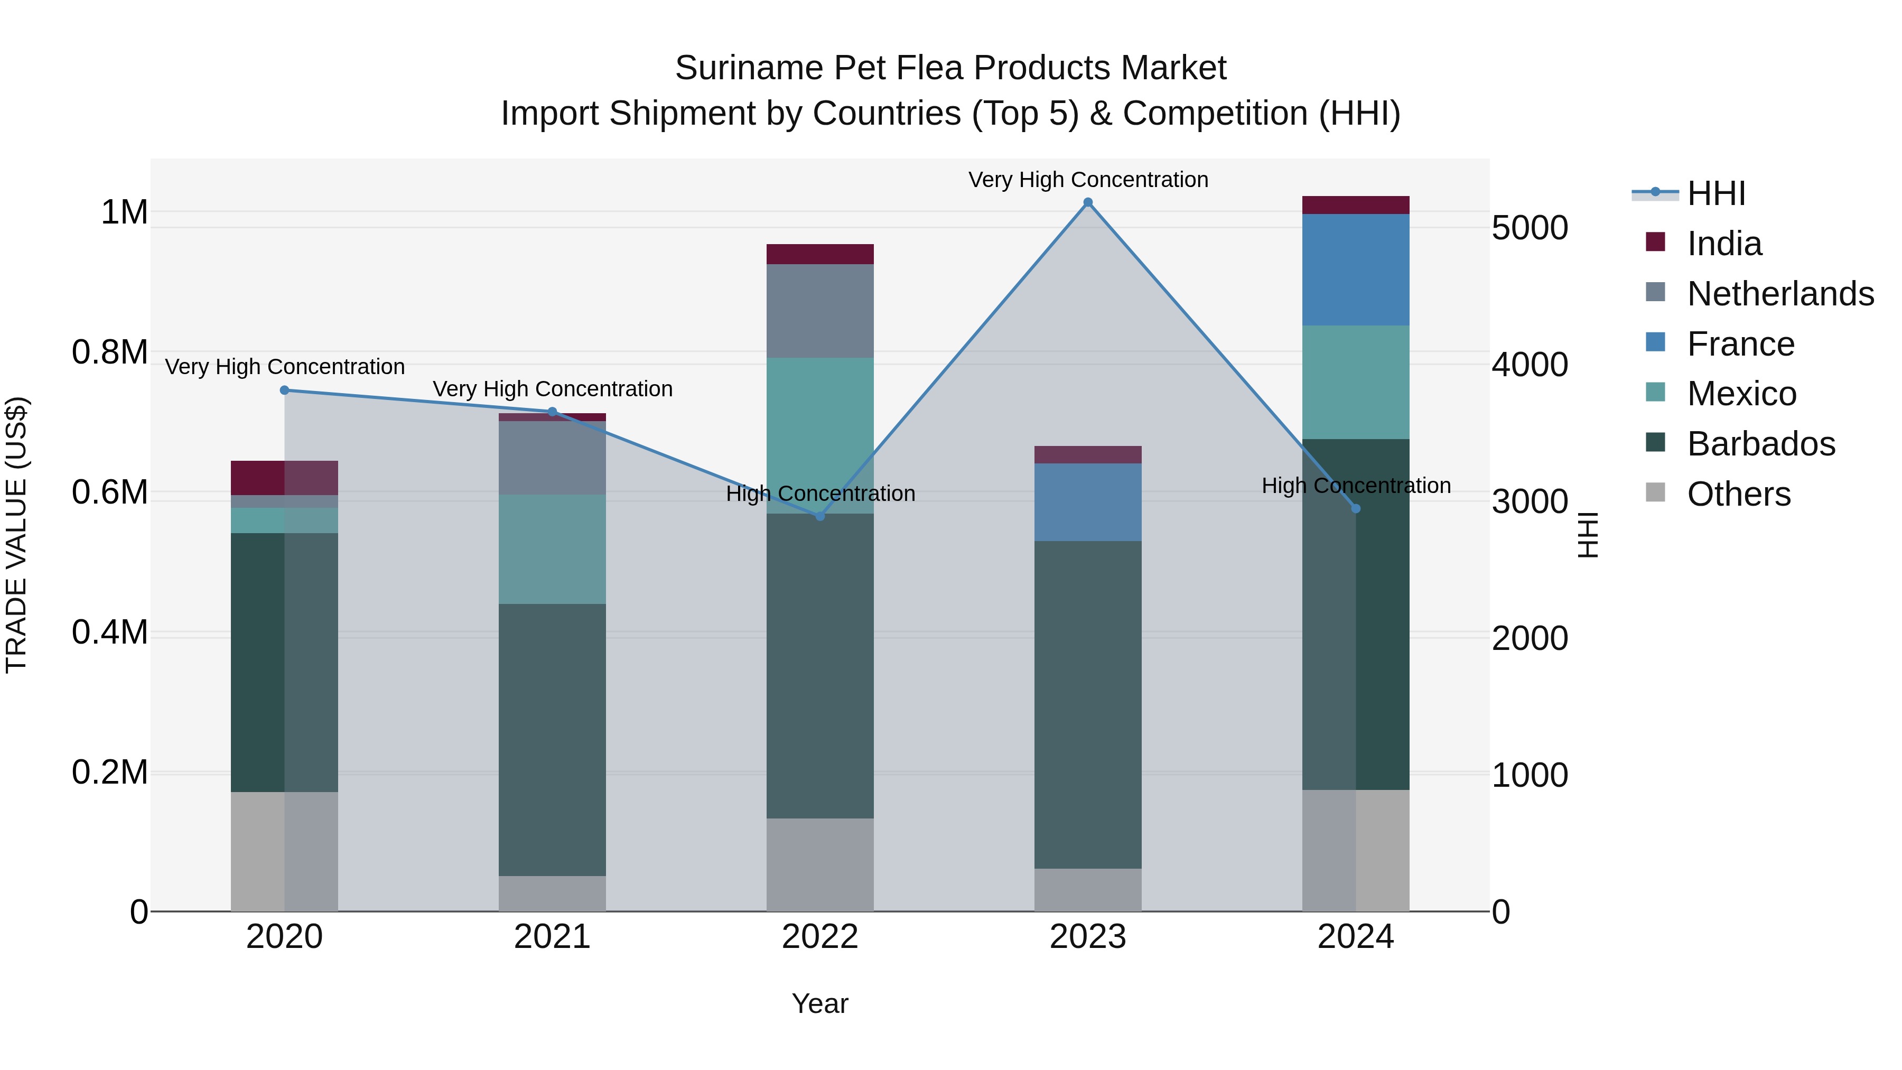This screenshot has width=1902, height=1070.
Task: Select Mexico bar segment for 2024
Action: point(1356,383)
